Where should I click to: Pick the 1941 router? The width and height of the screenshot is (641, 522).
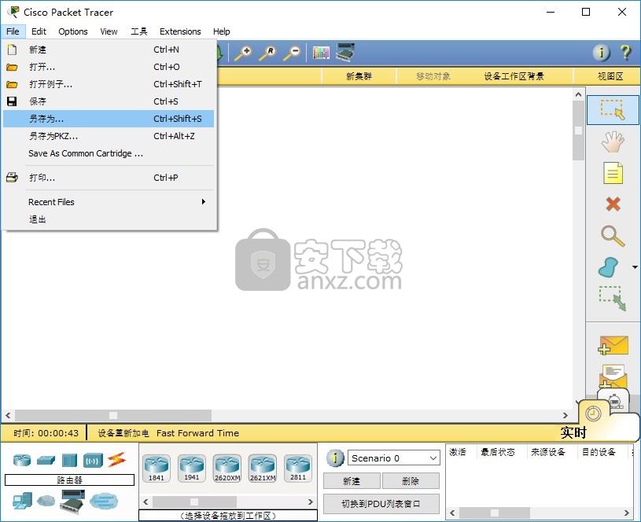pyautogui.click(x=192, y=469)
